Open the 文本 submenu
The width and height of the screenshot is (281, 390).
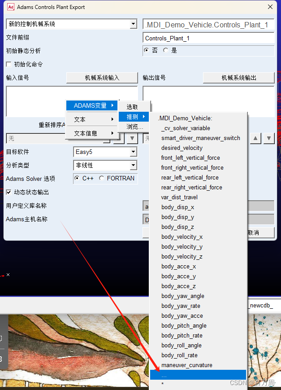tap(92, 119)
